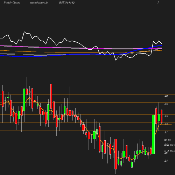Click the 'munafasutra.in' site label
This screenshot has width=175, height=175.
(39, 2)
